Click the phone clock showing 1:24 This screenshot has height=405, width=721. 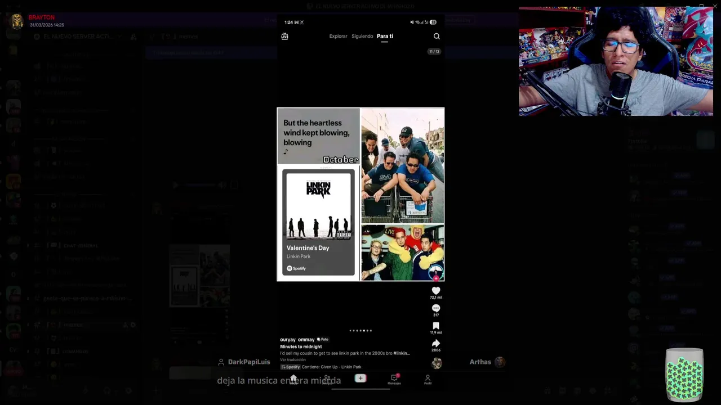(x=288, y=22)
